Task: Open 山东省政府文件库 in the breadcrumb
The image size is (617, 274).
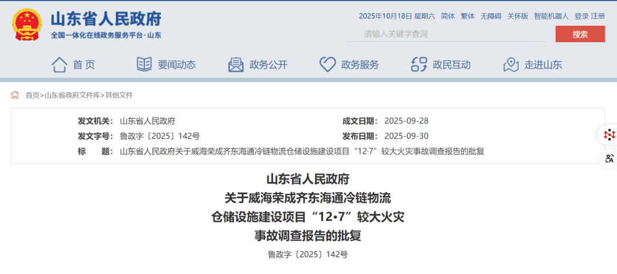Action: point(72,95)
